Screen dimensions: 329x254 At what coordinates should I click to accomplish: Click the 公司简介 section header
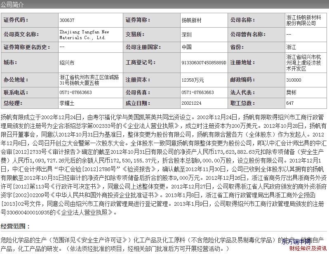(x=12, y=5)
